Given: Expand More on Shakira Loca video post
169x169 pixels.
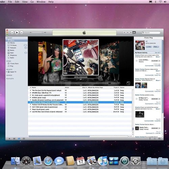Looking at the screenshot, I should (158, 57).
